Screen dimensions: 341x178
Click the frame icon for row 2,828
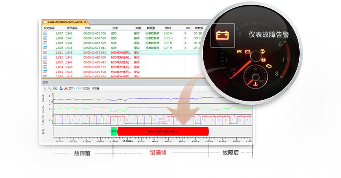[x=45, y=38]
